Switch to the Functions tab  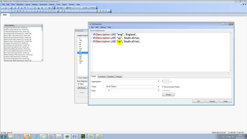(102, 76)
